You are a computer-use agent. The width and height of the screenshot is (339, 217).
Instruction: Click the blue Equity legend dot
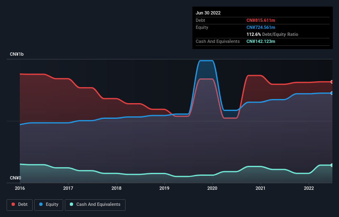point(41,204)
